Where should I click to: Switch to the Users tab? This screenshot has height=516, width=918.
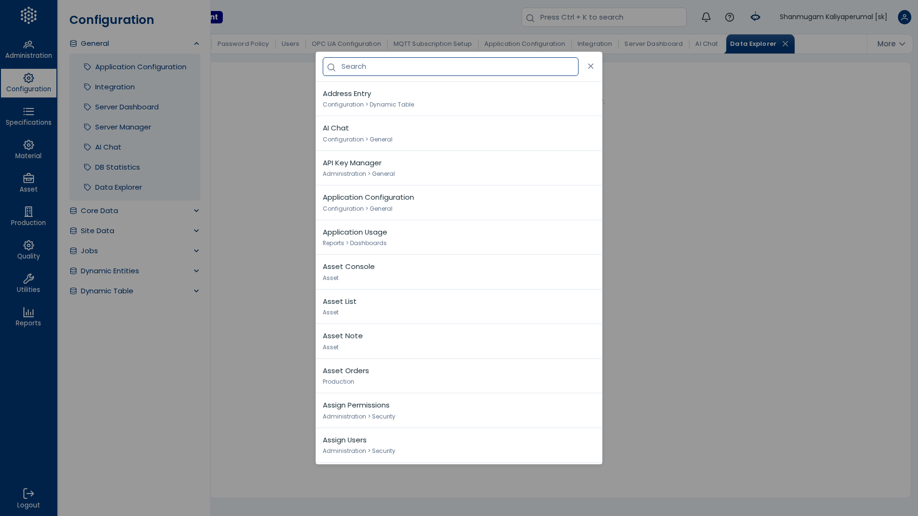290,44
